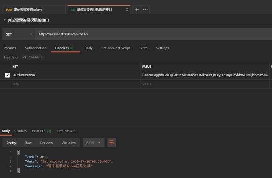Open the three-dots tab options menu
The width and height of the screenshot is (272, 178).
coord(145,9)
